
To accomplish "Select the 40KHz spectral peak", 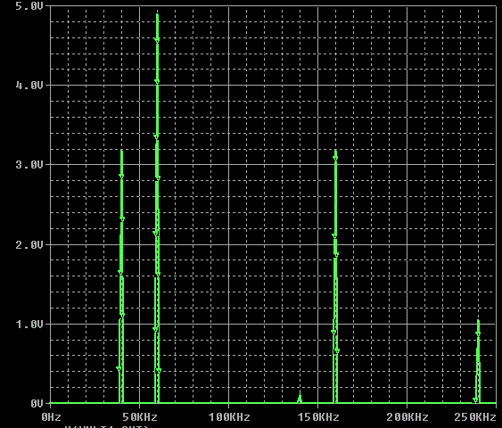I will pos(121,276).
